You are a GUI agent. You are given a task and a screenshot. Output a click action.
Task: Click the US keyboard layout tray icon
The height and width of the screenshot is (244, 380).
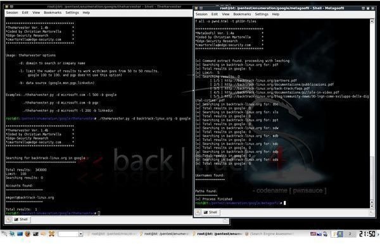pyautogui.click(x=313, y=234)
